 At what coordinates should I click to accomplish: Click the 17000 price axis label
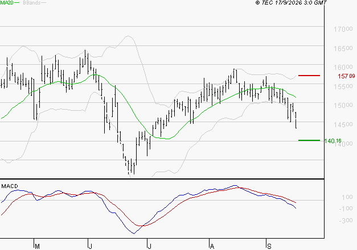(x=343, y=30)
